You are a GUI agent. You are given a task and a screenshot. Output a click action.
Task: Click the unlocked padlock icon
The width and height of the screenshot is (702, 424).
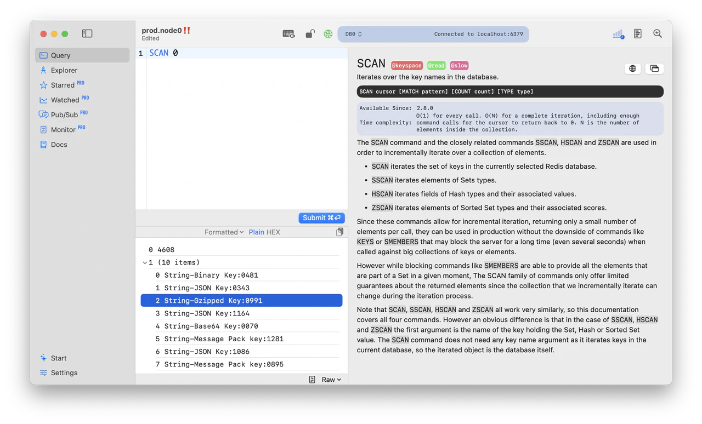[x=309, y=33]
